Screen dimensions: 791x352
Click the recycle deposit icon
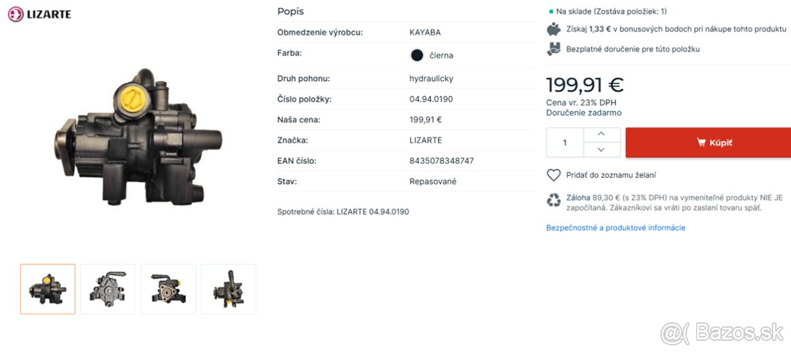(x=554, y=200)
